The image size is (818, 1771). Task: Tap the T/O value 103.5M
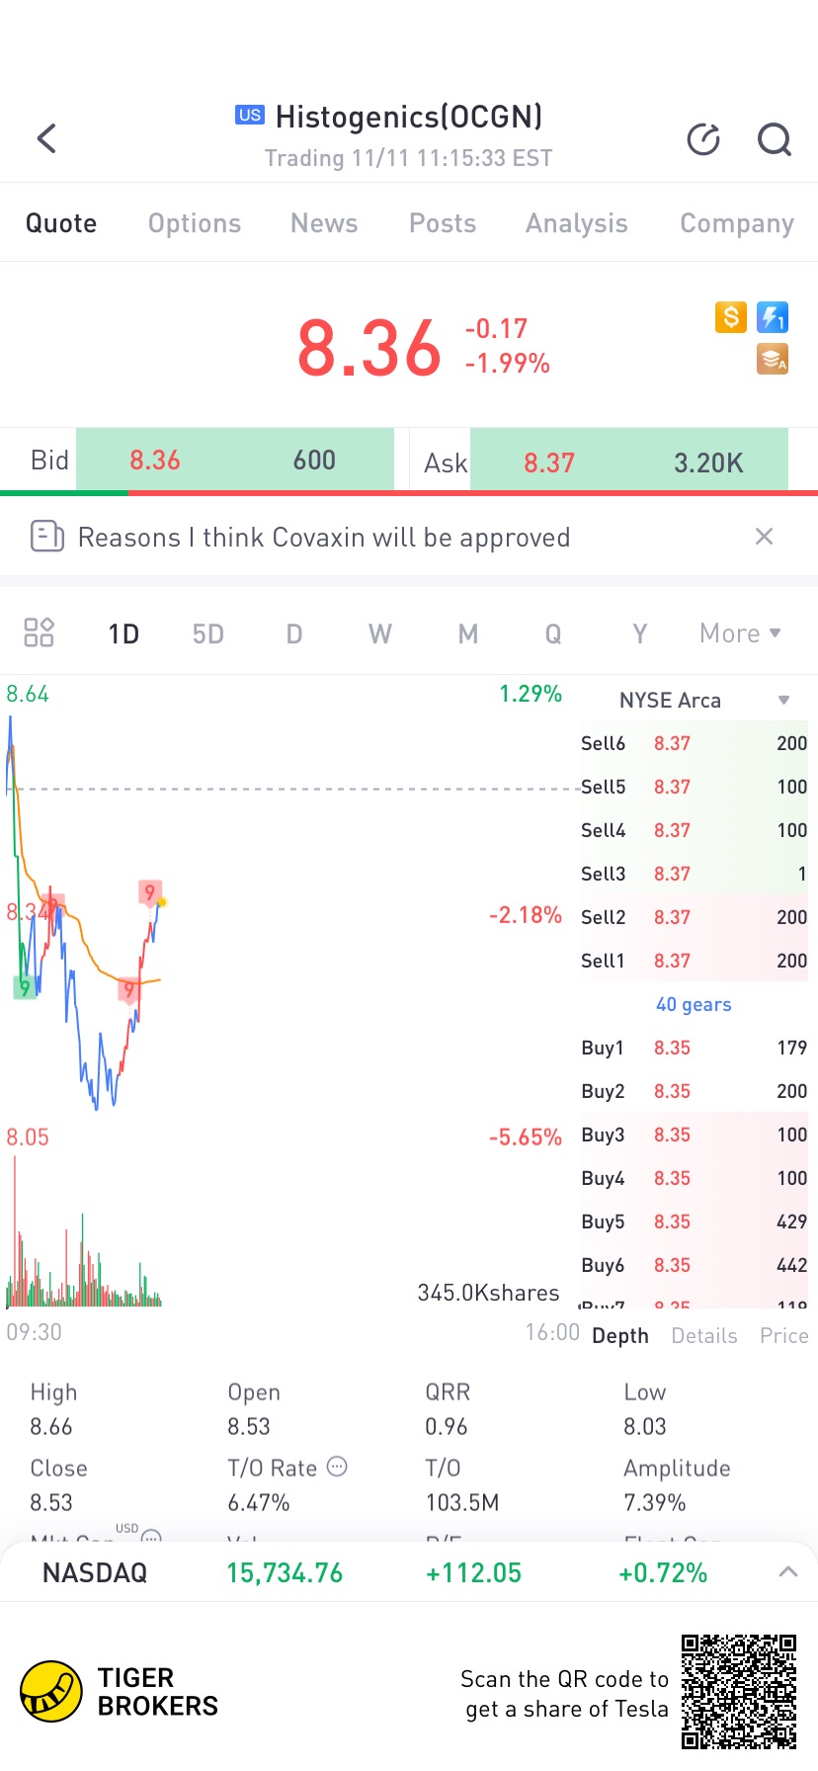tap(462, 1502)
